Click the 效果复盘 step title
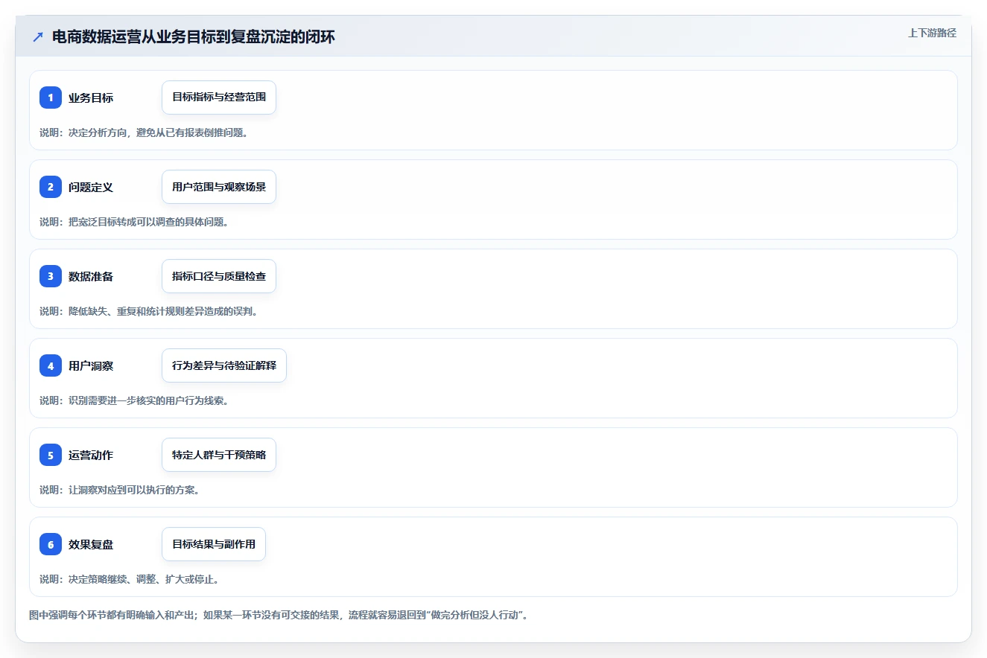 point(91,544)
